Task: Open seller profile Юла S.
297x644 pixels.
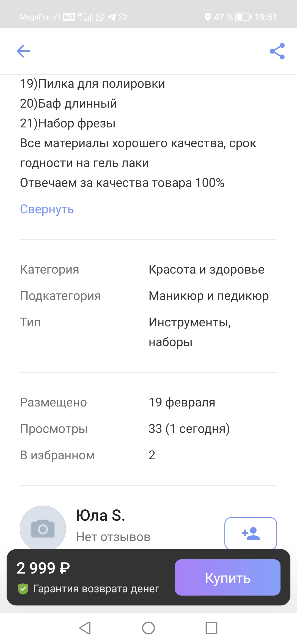Action: 101,515
